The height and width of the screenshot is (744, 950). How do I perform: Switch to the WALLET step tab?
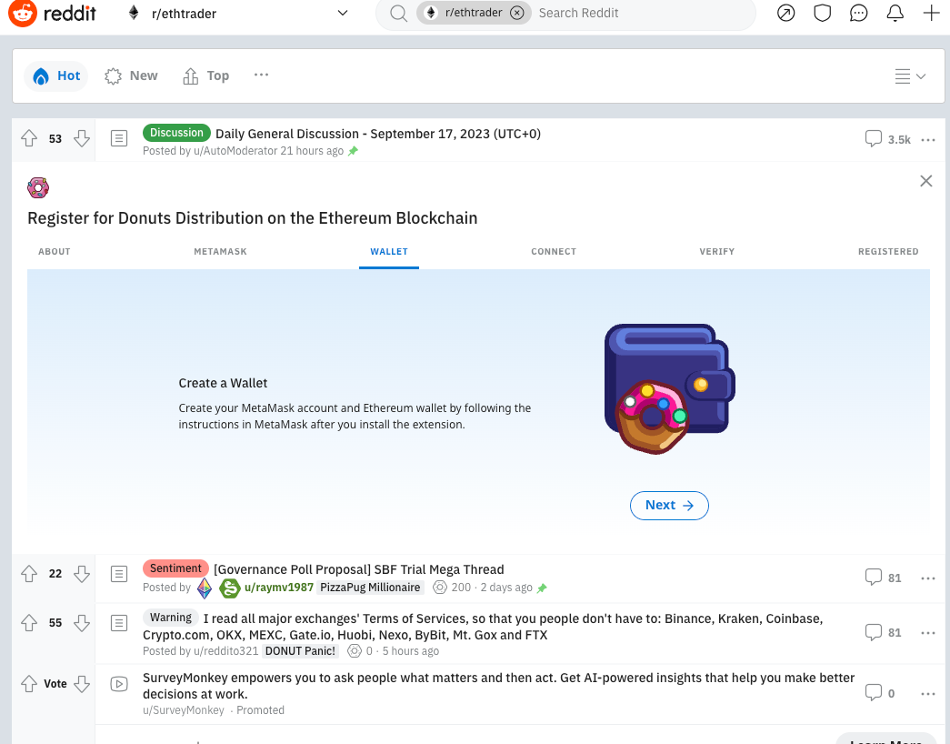[x=389, y=252]
